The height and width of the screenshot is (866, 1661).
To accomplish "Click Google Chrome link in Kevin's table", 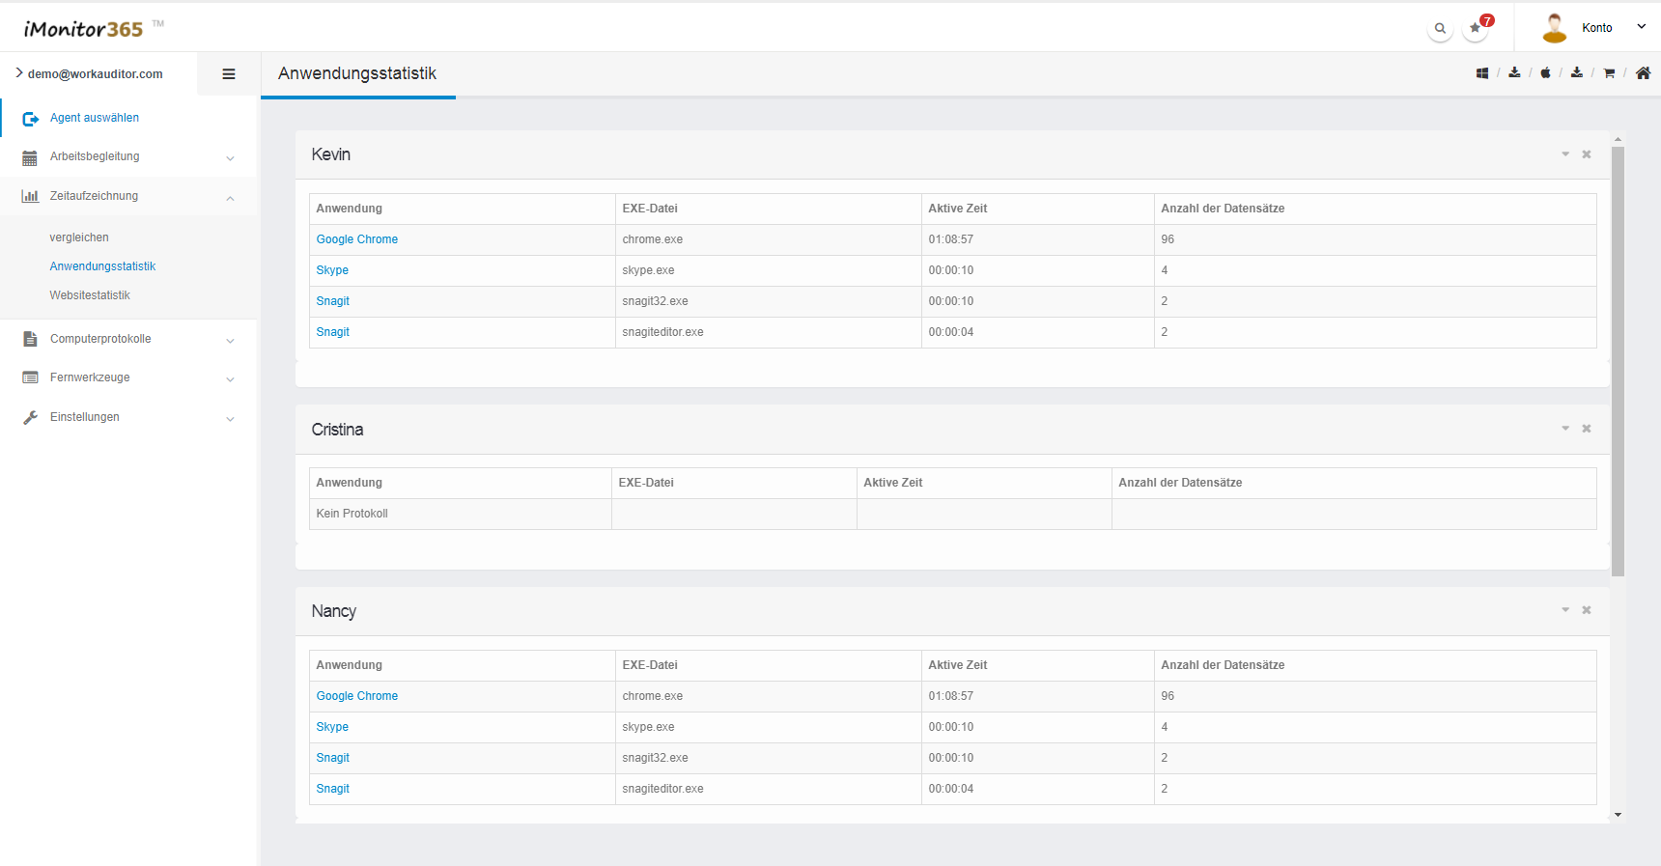I will tap(357, 239).
